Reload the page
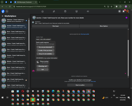The image size is (132, 106). [10, 7]
